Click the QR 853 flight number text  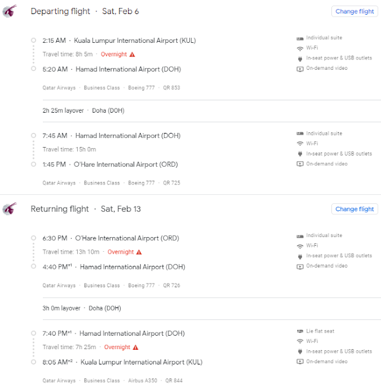(172, 88)
